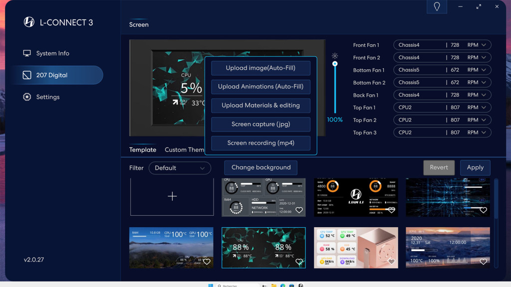The width and height of the screenshot is (511, 287).
Task: Favorite the sunset sea template via heart
Action: [x=483, y=262]
